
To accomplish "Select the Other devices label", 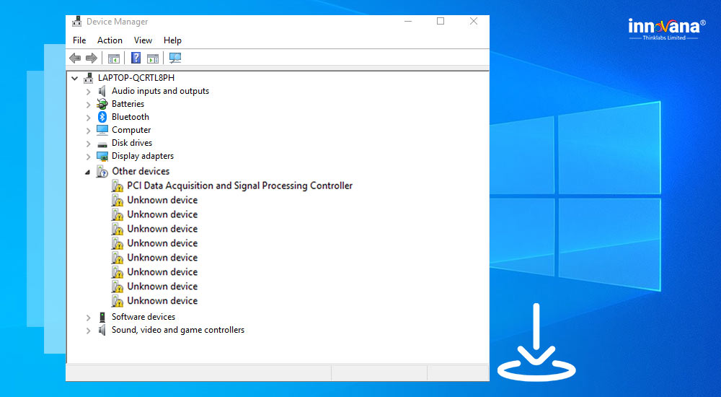I will pyautogui.click(x=141, y=171).
